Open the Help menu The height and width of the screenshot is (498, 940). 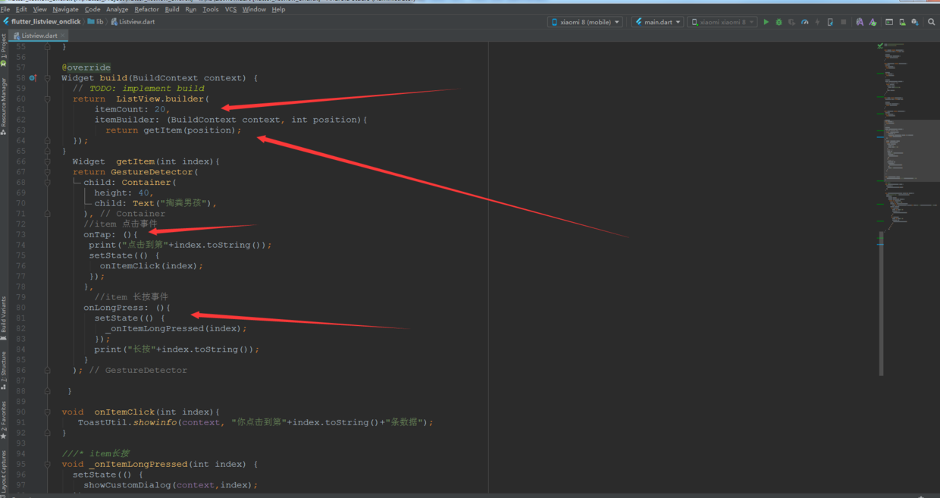tap(278, 9)
